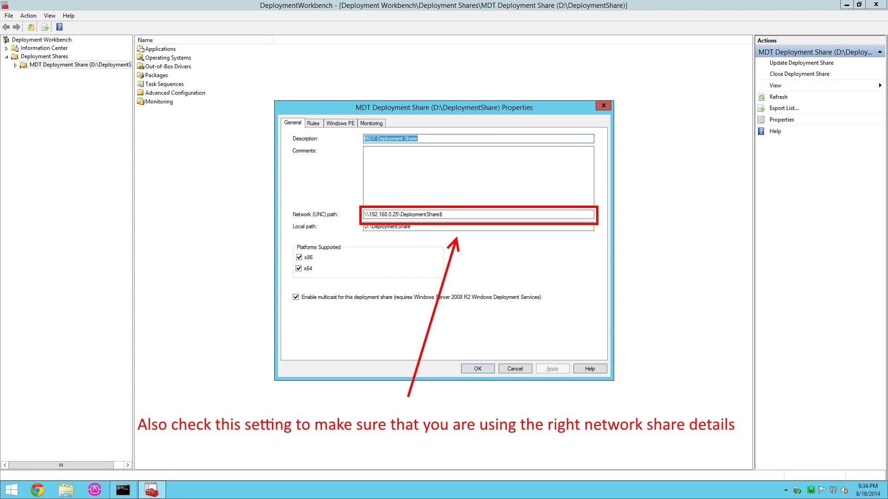Click the clock showing 9:34 PM
This screenshot has width=888, height=499.
click(868, 486)
